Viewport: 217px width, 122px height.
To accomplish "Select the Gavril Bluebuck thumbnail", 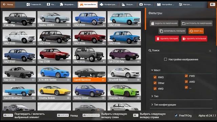I will tap(19, 92).
